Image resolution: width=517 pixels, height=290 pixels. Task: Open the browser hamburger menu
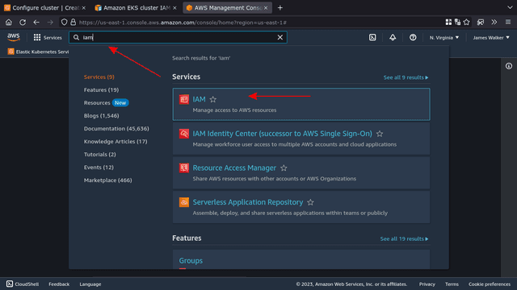[508, 23]
